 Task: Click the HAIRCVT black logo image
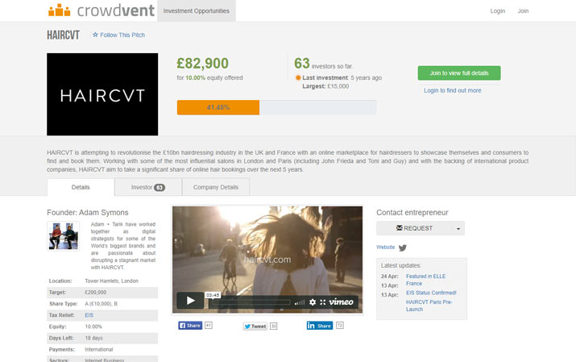(x=102, y=94)
